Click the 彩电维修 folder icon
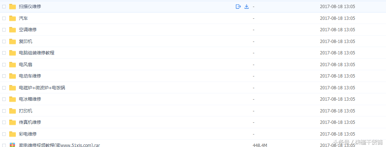The width and height of the screenshot is (386, 147). (x=13, y=134)
